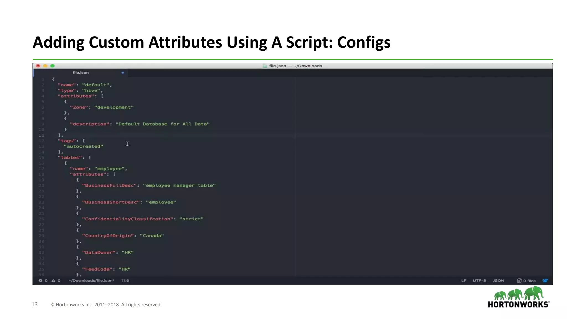Click the "Default Database for All Data" string

click(x=163, y=124)
